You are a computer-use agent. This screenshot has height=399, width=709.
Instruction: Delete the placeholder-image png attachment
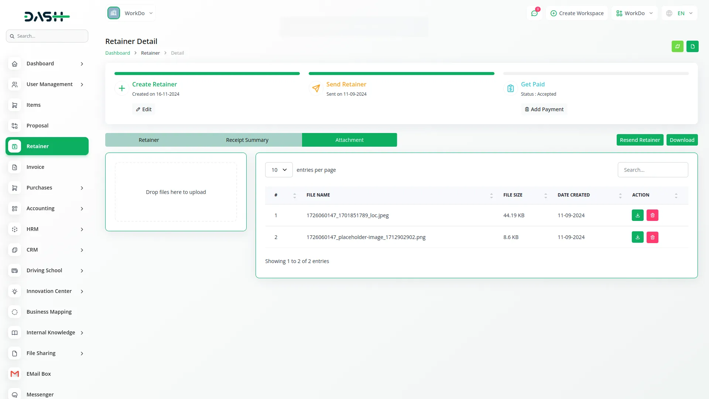[652, 237]
